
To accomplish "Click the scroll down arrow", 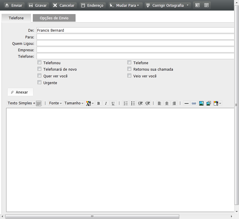I will 237,211.
